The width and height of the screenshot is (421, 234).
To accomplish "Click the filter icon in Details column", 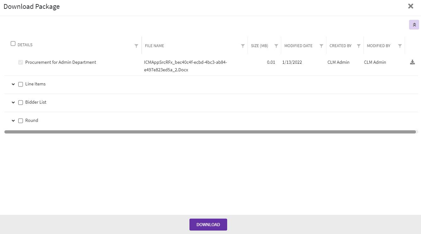I will click(136, 46).
